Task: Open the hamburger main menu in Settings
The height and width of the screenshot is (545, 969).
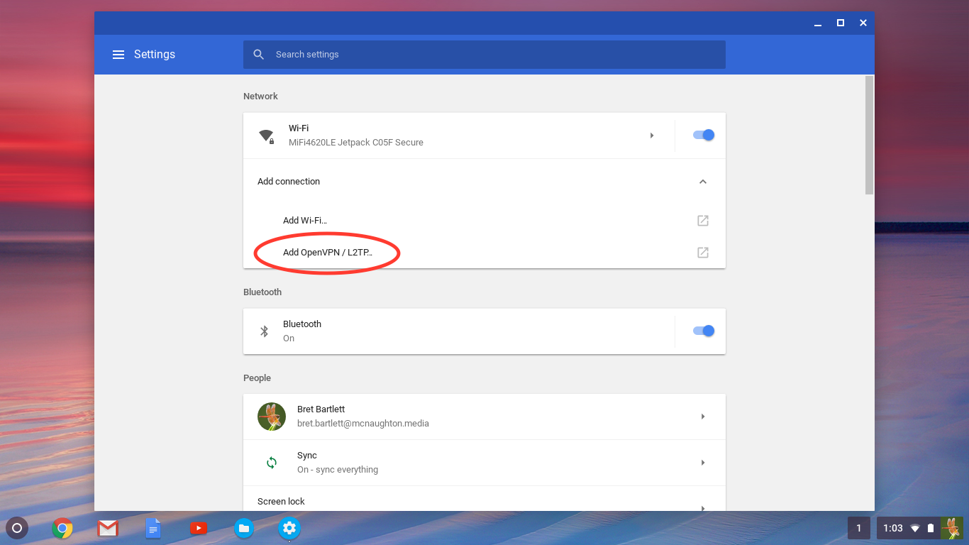Action: click(118, 55)
